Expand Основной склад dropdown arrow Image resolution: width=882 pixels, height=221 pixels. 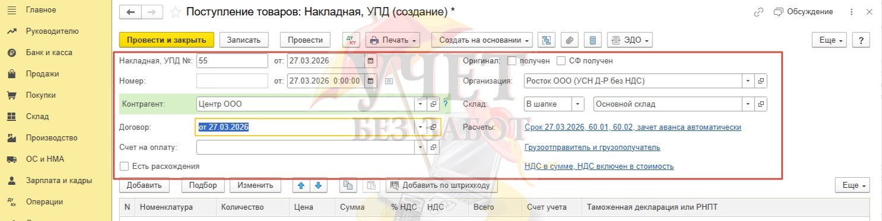(748, 104)
